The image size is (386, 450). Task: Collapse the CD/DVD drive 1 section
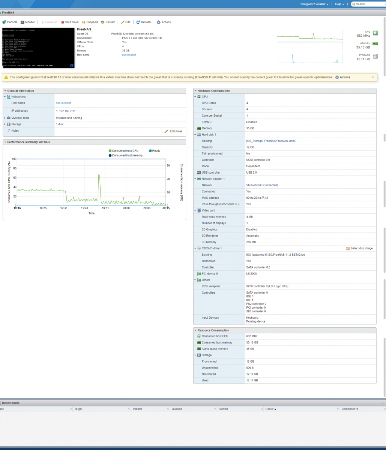tap(195, 248)
